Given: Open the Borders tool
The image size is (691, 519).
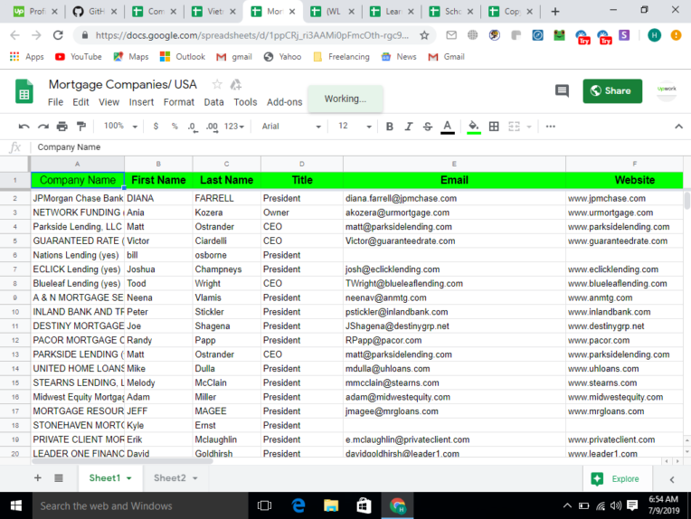Looking at the screenshot, I should (494, 127).
